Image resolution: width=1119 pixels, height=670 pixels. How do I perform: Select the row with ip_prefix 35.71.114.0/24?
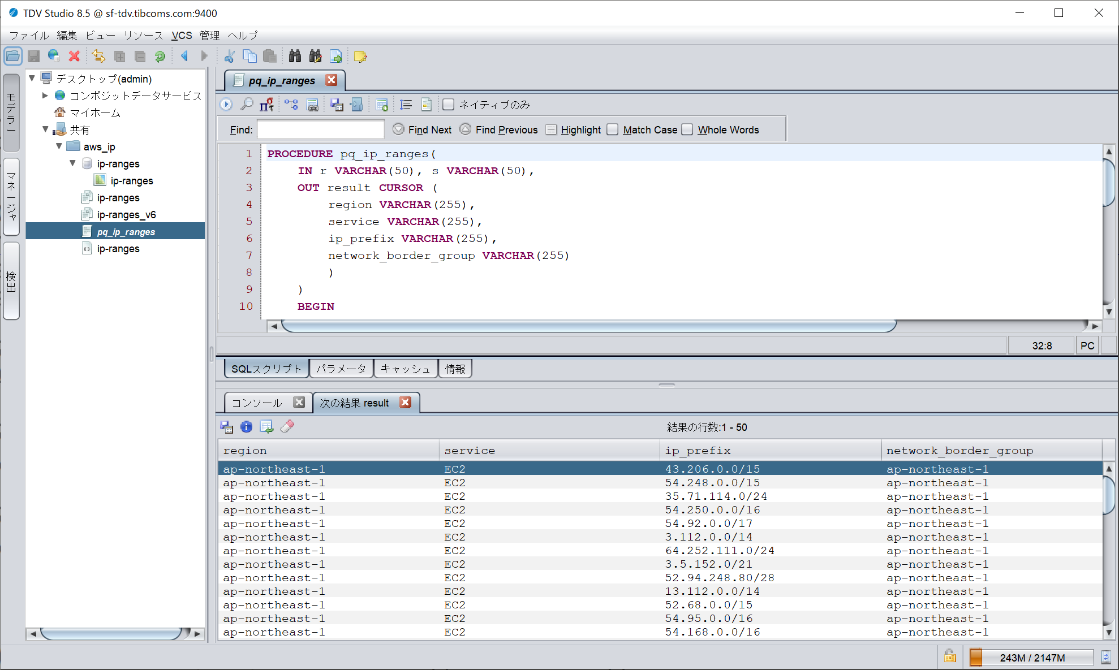pos(660,496)
